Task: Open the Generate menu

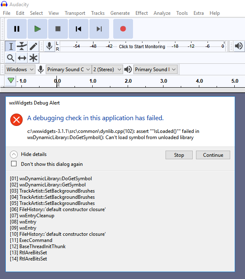Action: click(x=120, y=13)
